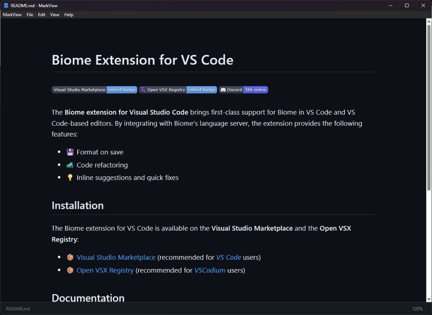Open the Edit menu
This screenshot has width=432, height=315.
[42, 15]
